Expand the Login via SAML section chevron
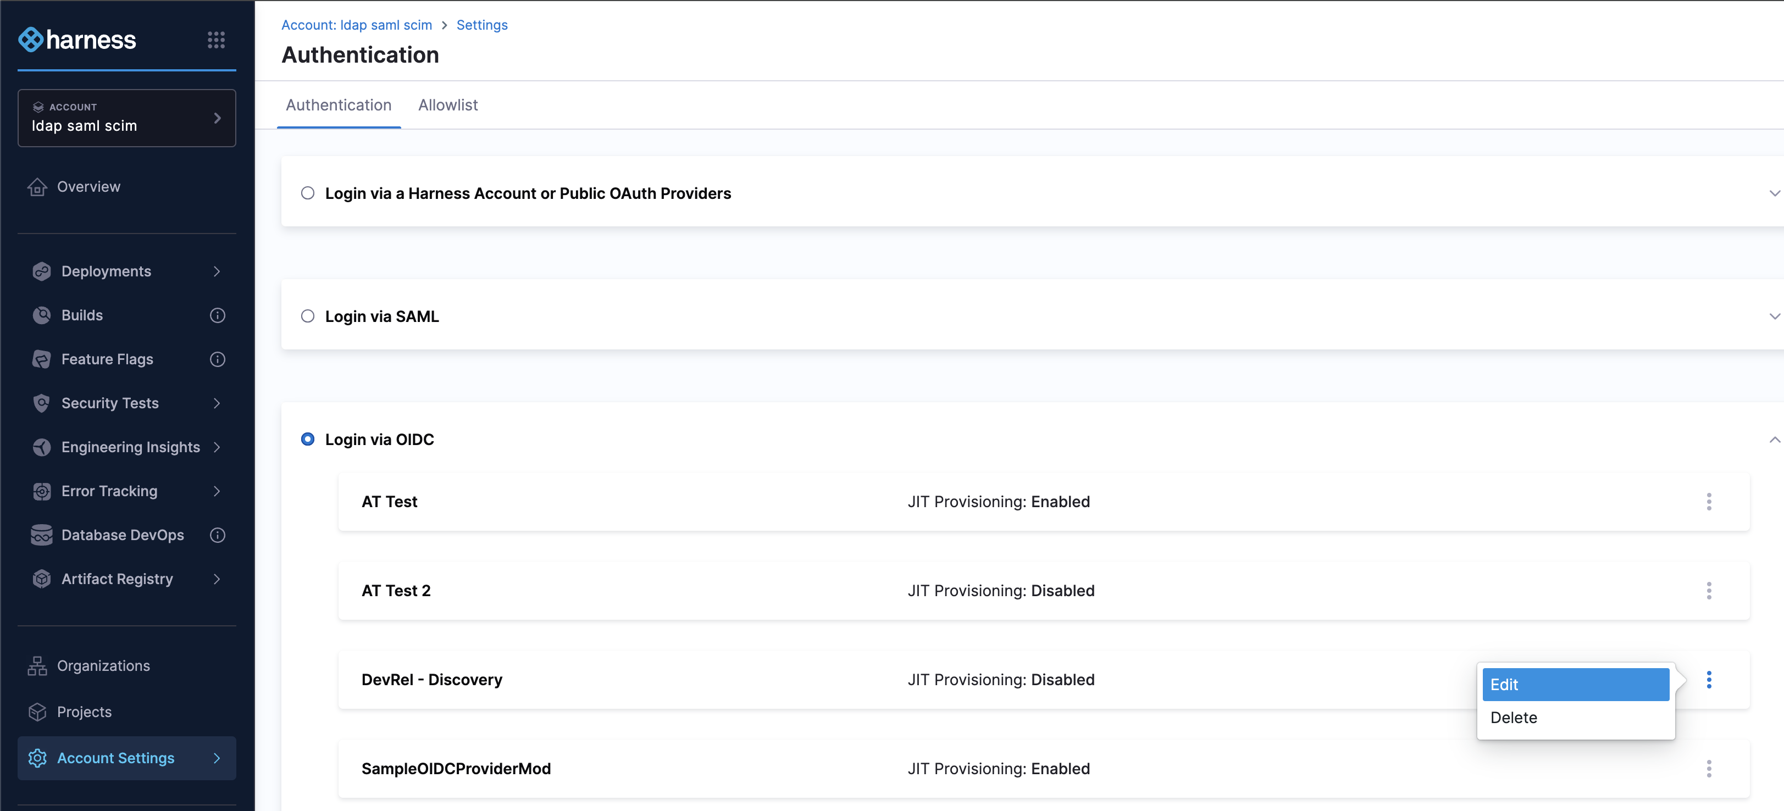 click(1774, 316)
